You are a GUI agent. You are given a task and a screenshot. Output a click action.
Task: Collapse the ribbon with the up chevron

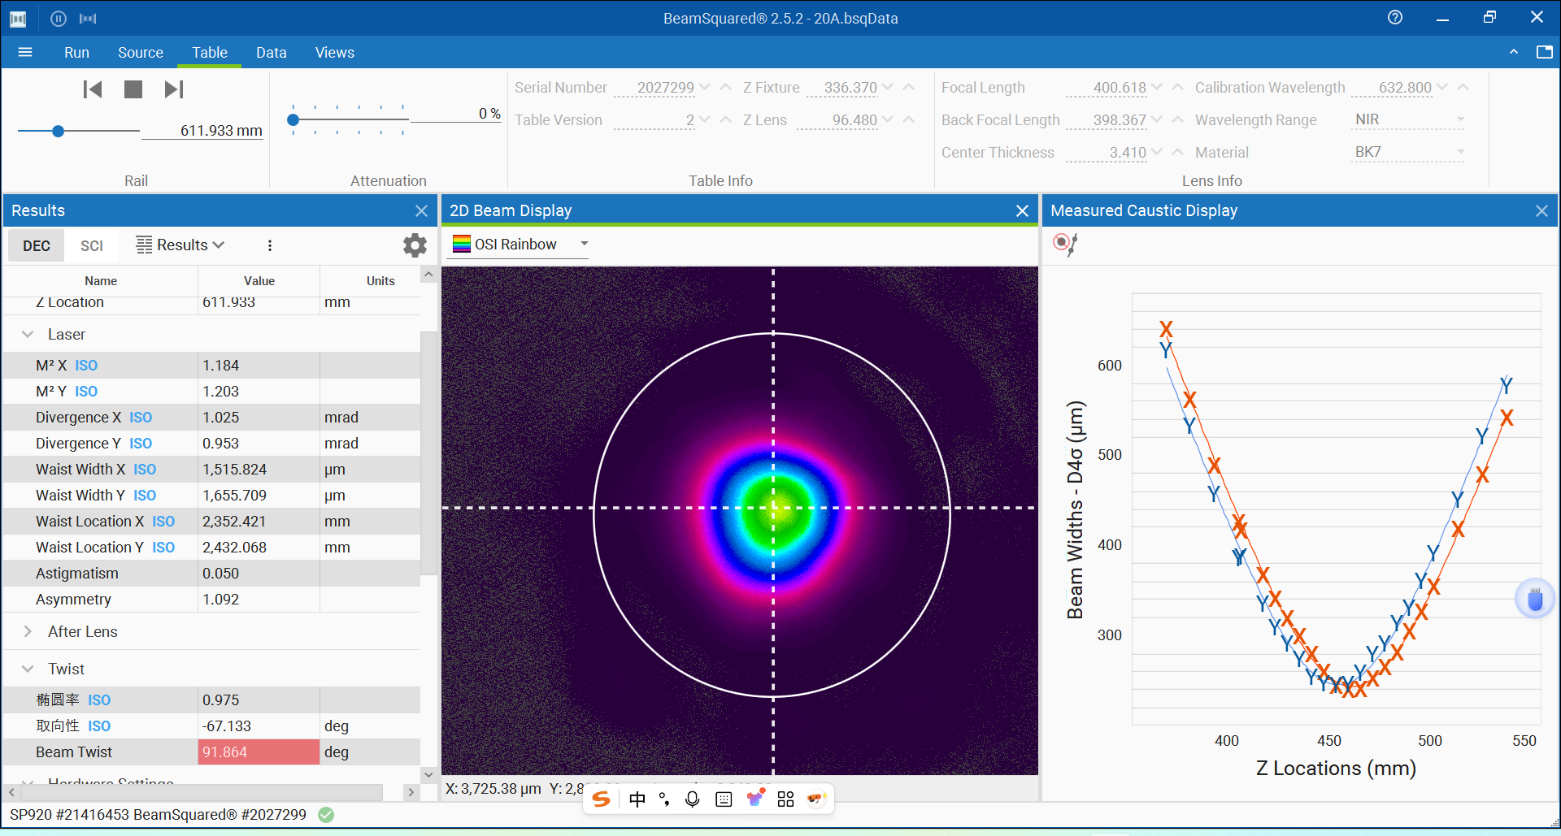click(1514, 52)
